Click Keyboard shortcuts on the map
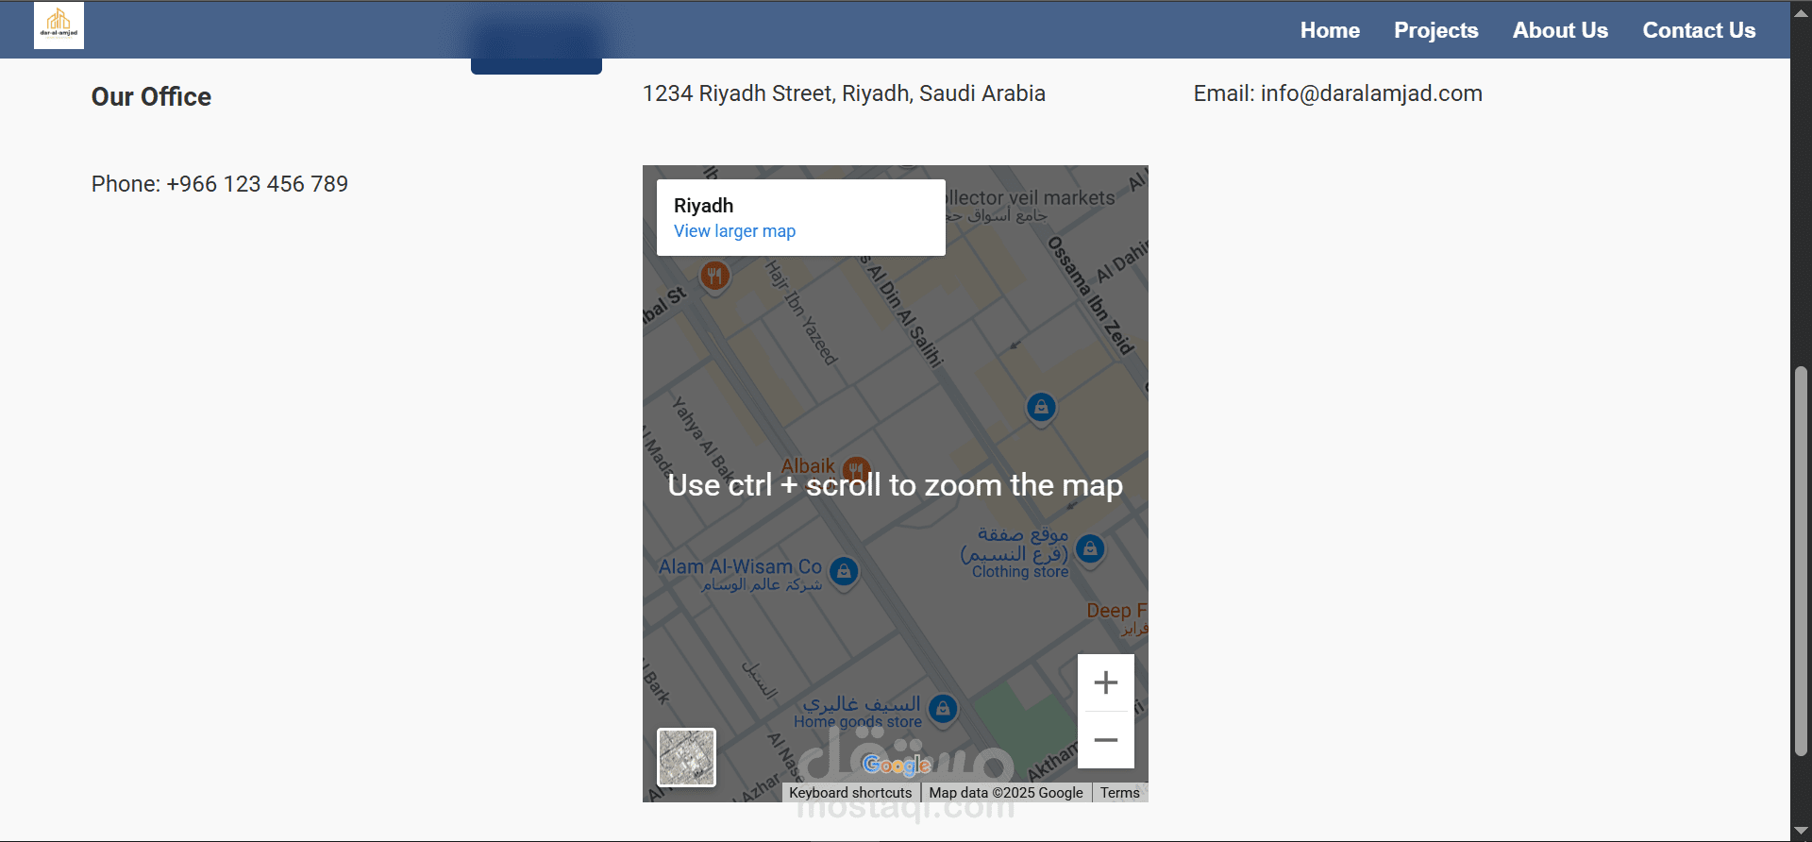The image size is (1812, 842). [850, 793]
